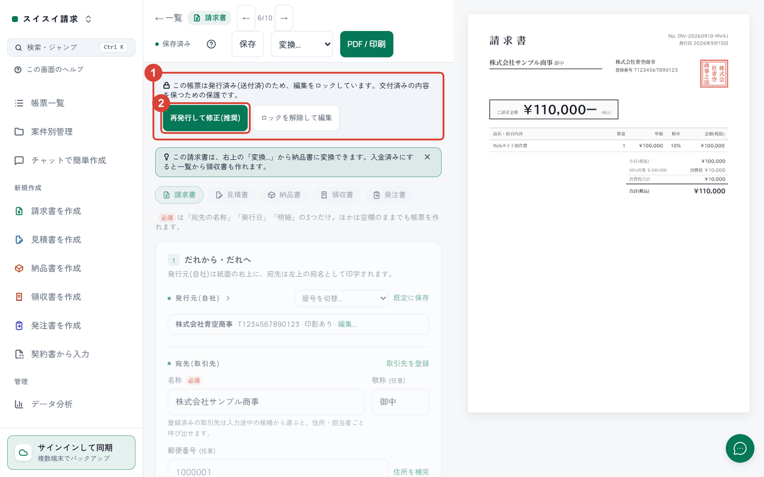Open the chat support bubble
The width and height of the screenshot is (764, 477).
[x=740, y=448]
